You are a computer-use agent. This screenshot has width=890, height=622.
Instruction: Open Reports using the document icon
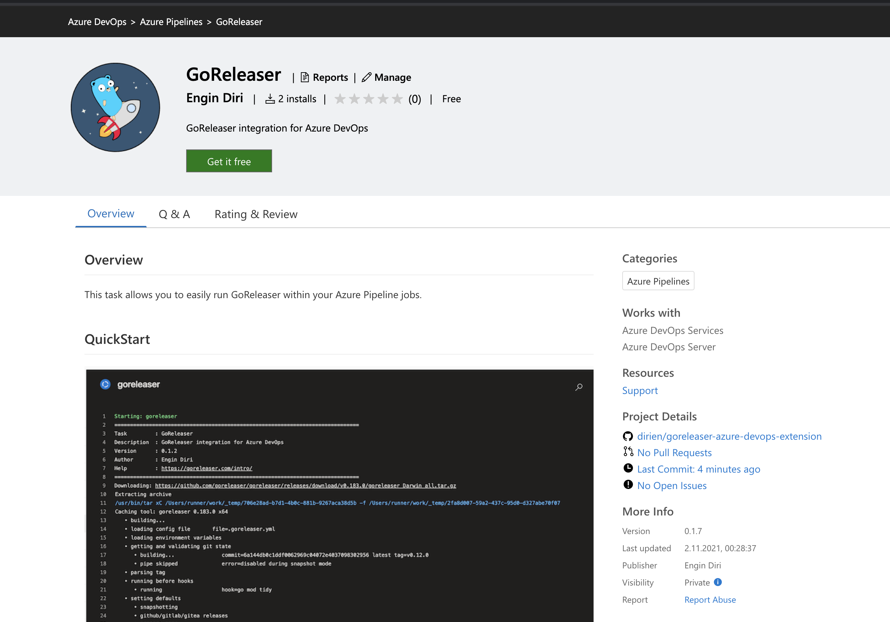(305, 77)
